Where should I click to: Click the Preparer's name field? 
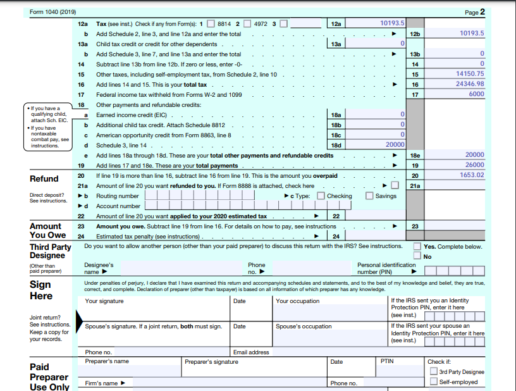tap(130, 371)
